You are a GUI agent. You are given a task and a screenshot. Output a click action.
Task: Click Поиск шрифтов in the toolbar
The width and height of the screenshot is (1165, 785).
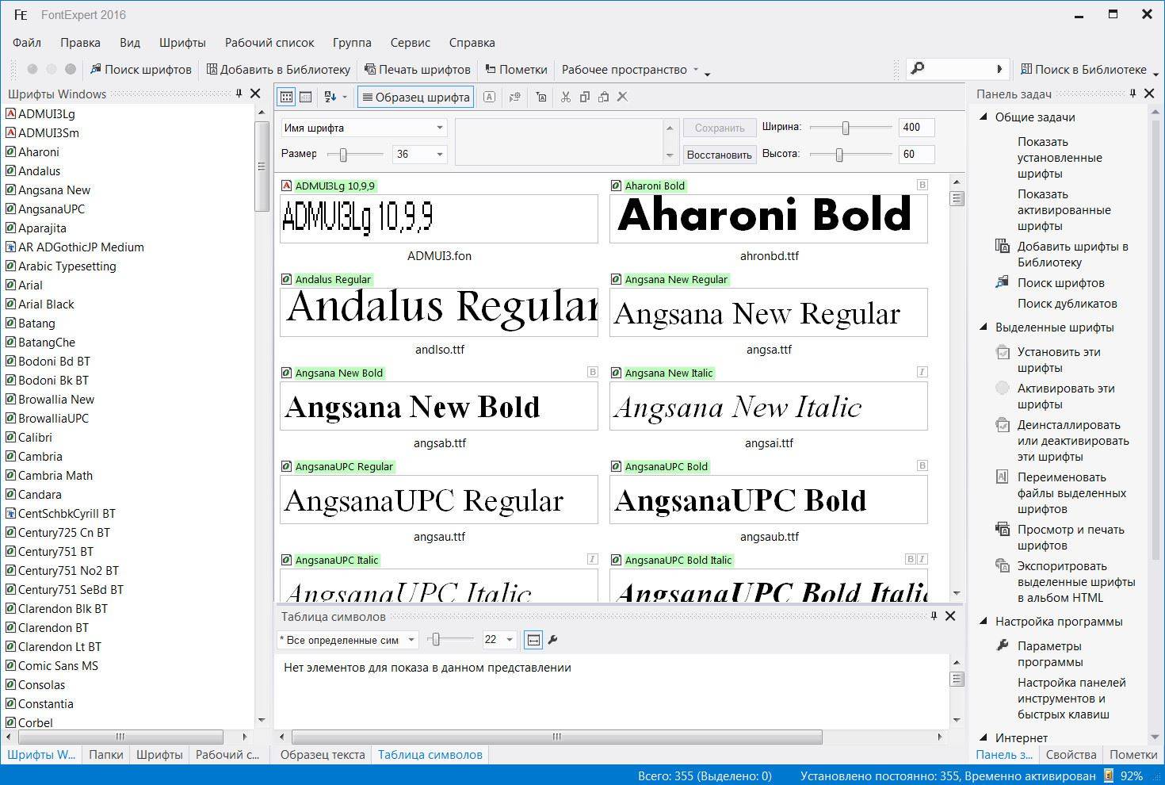coord(141,70)
